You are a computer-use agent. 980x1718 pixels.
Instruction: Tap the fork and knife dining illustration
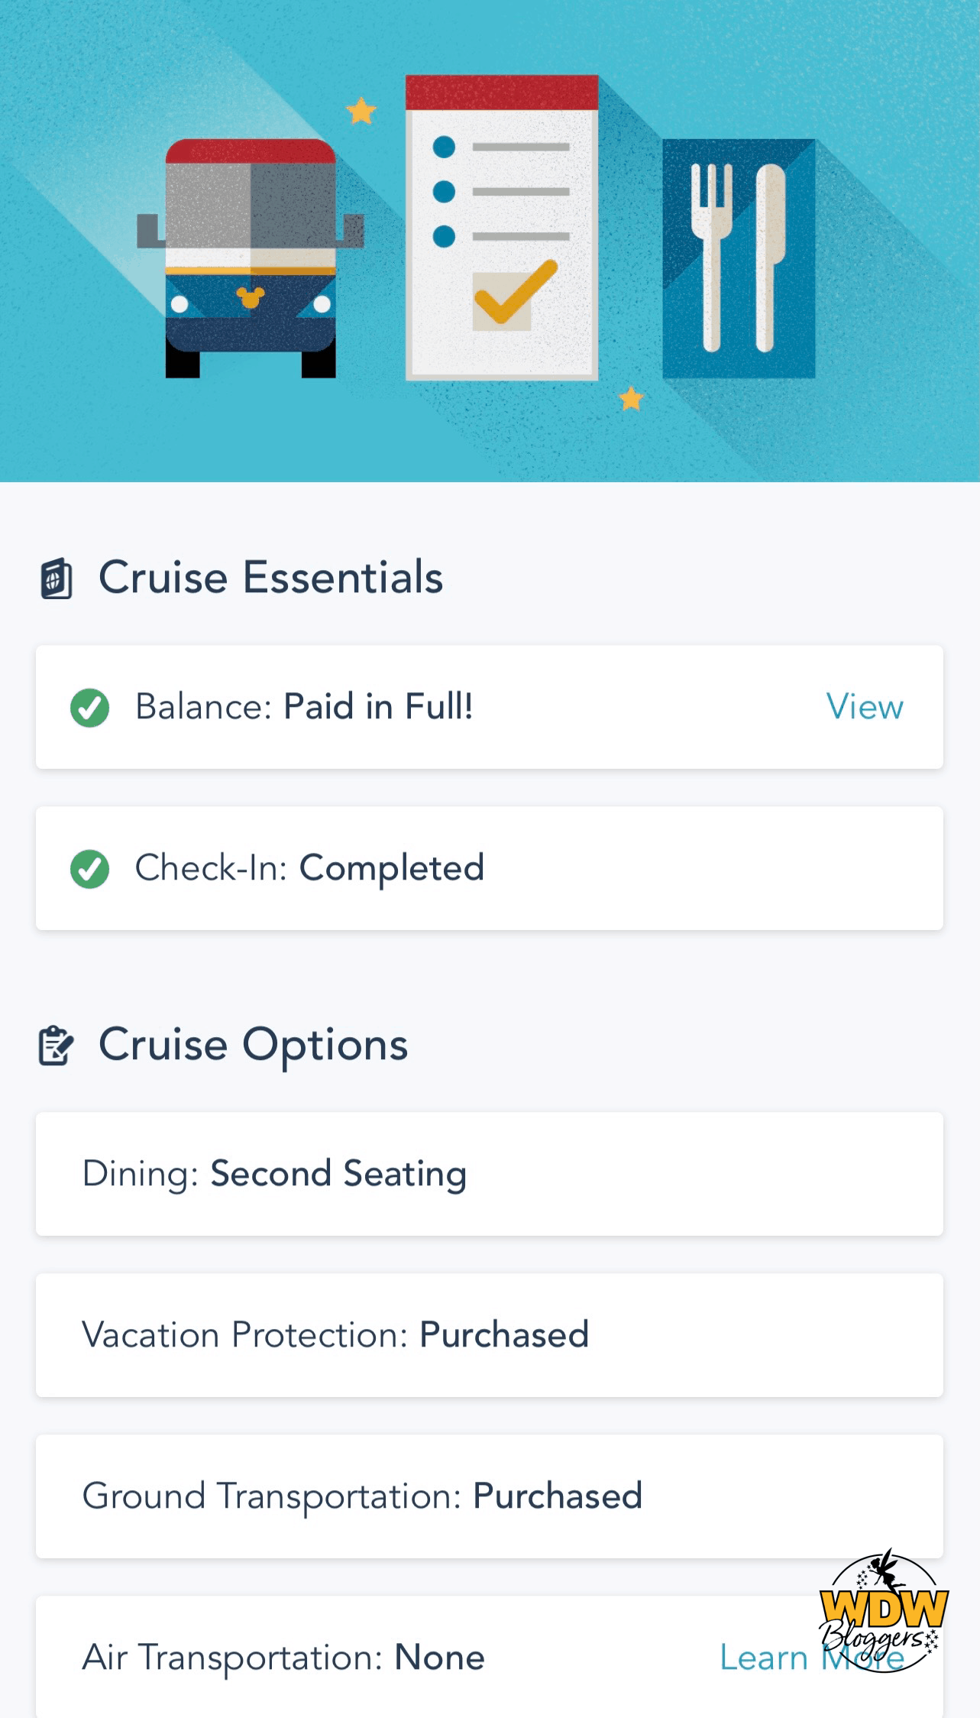[738, 258]
